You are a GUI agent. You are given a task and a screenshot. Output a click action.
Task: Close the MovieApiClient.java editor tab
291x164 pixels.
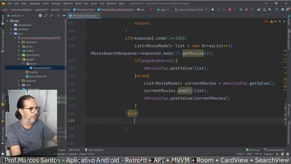(98, 15)
